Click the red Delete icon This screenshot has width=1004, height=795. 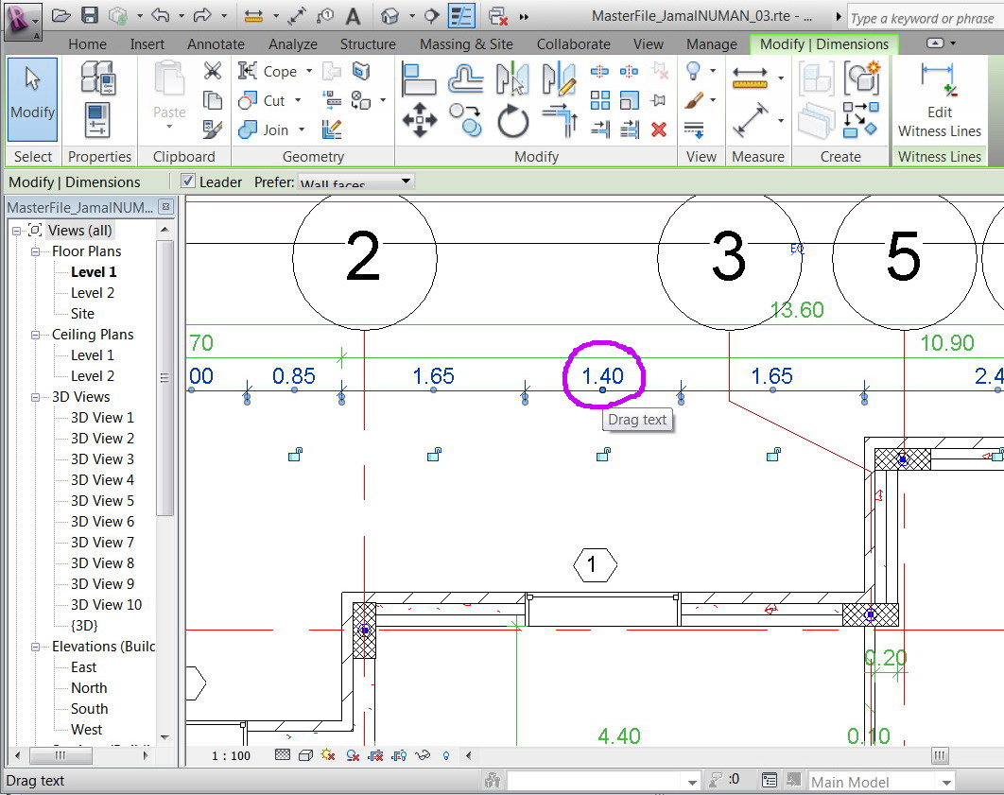click(x=659, y=129)
